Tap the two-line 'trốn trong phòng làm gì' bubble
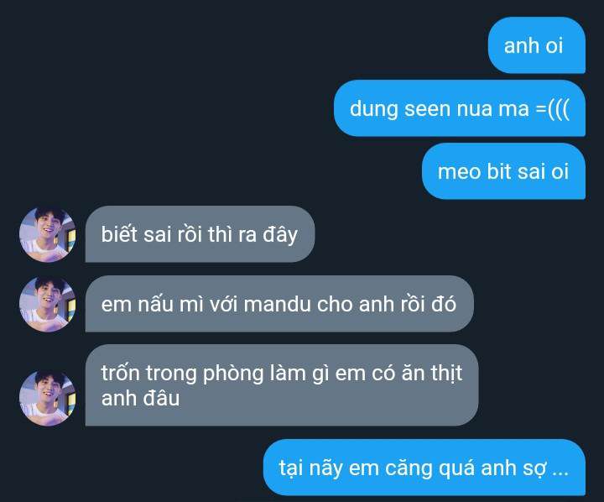Screen dimensions: 604x502 [x=282, y=385]
